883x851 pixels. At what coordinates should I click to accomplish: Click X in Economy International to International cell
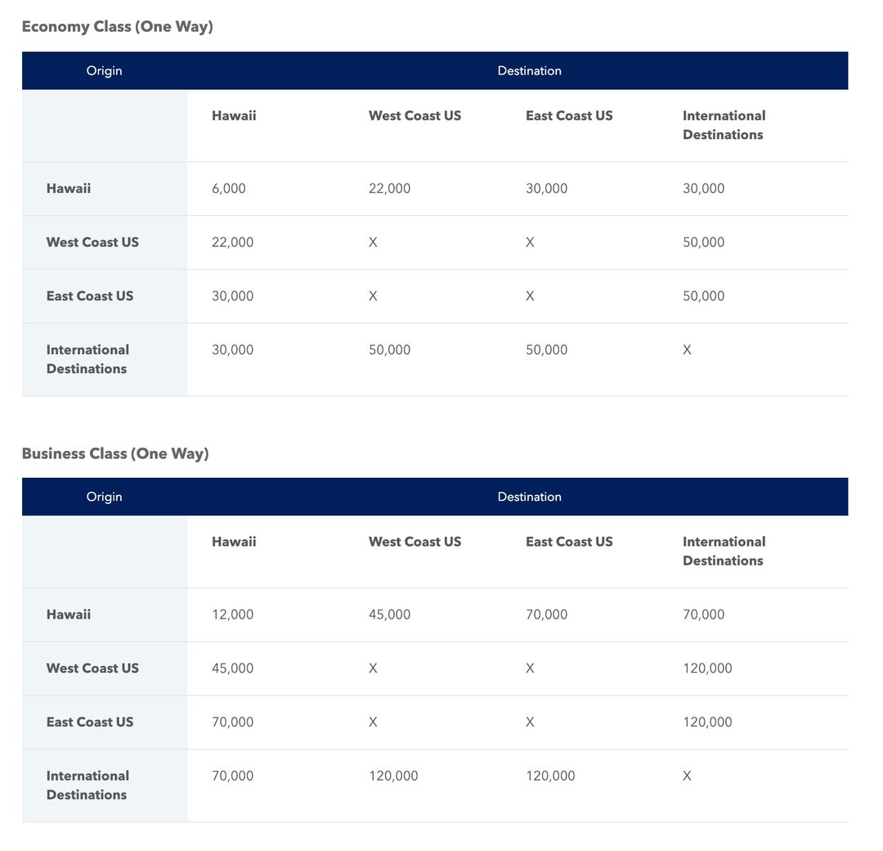coord(687,350)
